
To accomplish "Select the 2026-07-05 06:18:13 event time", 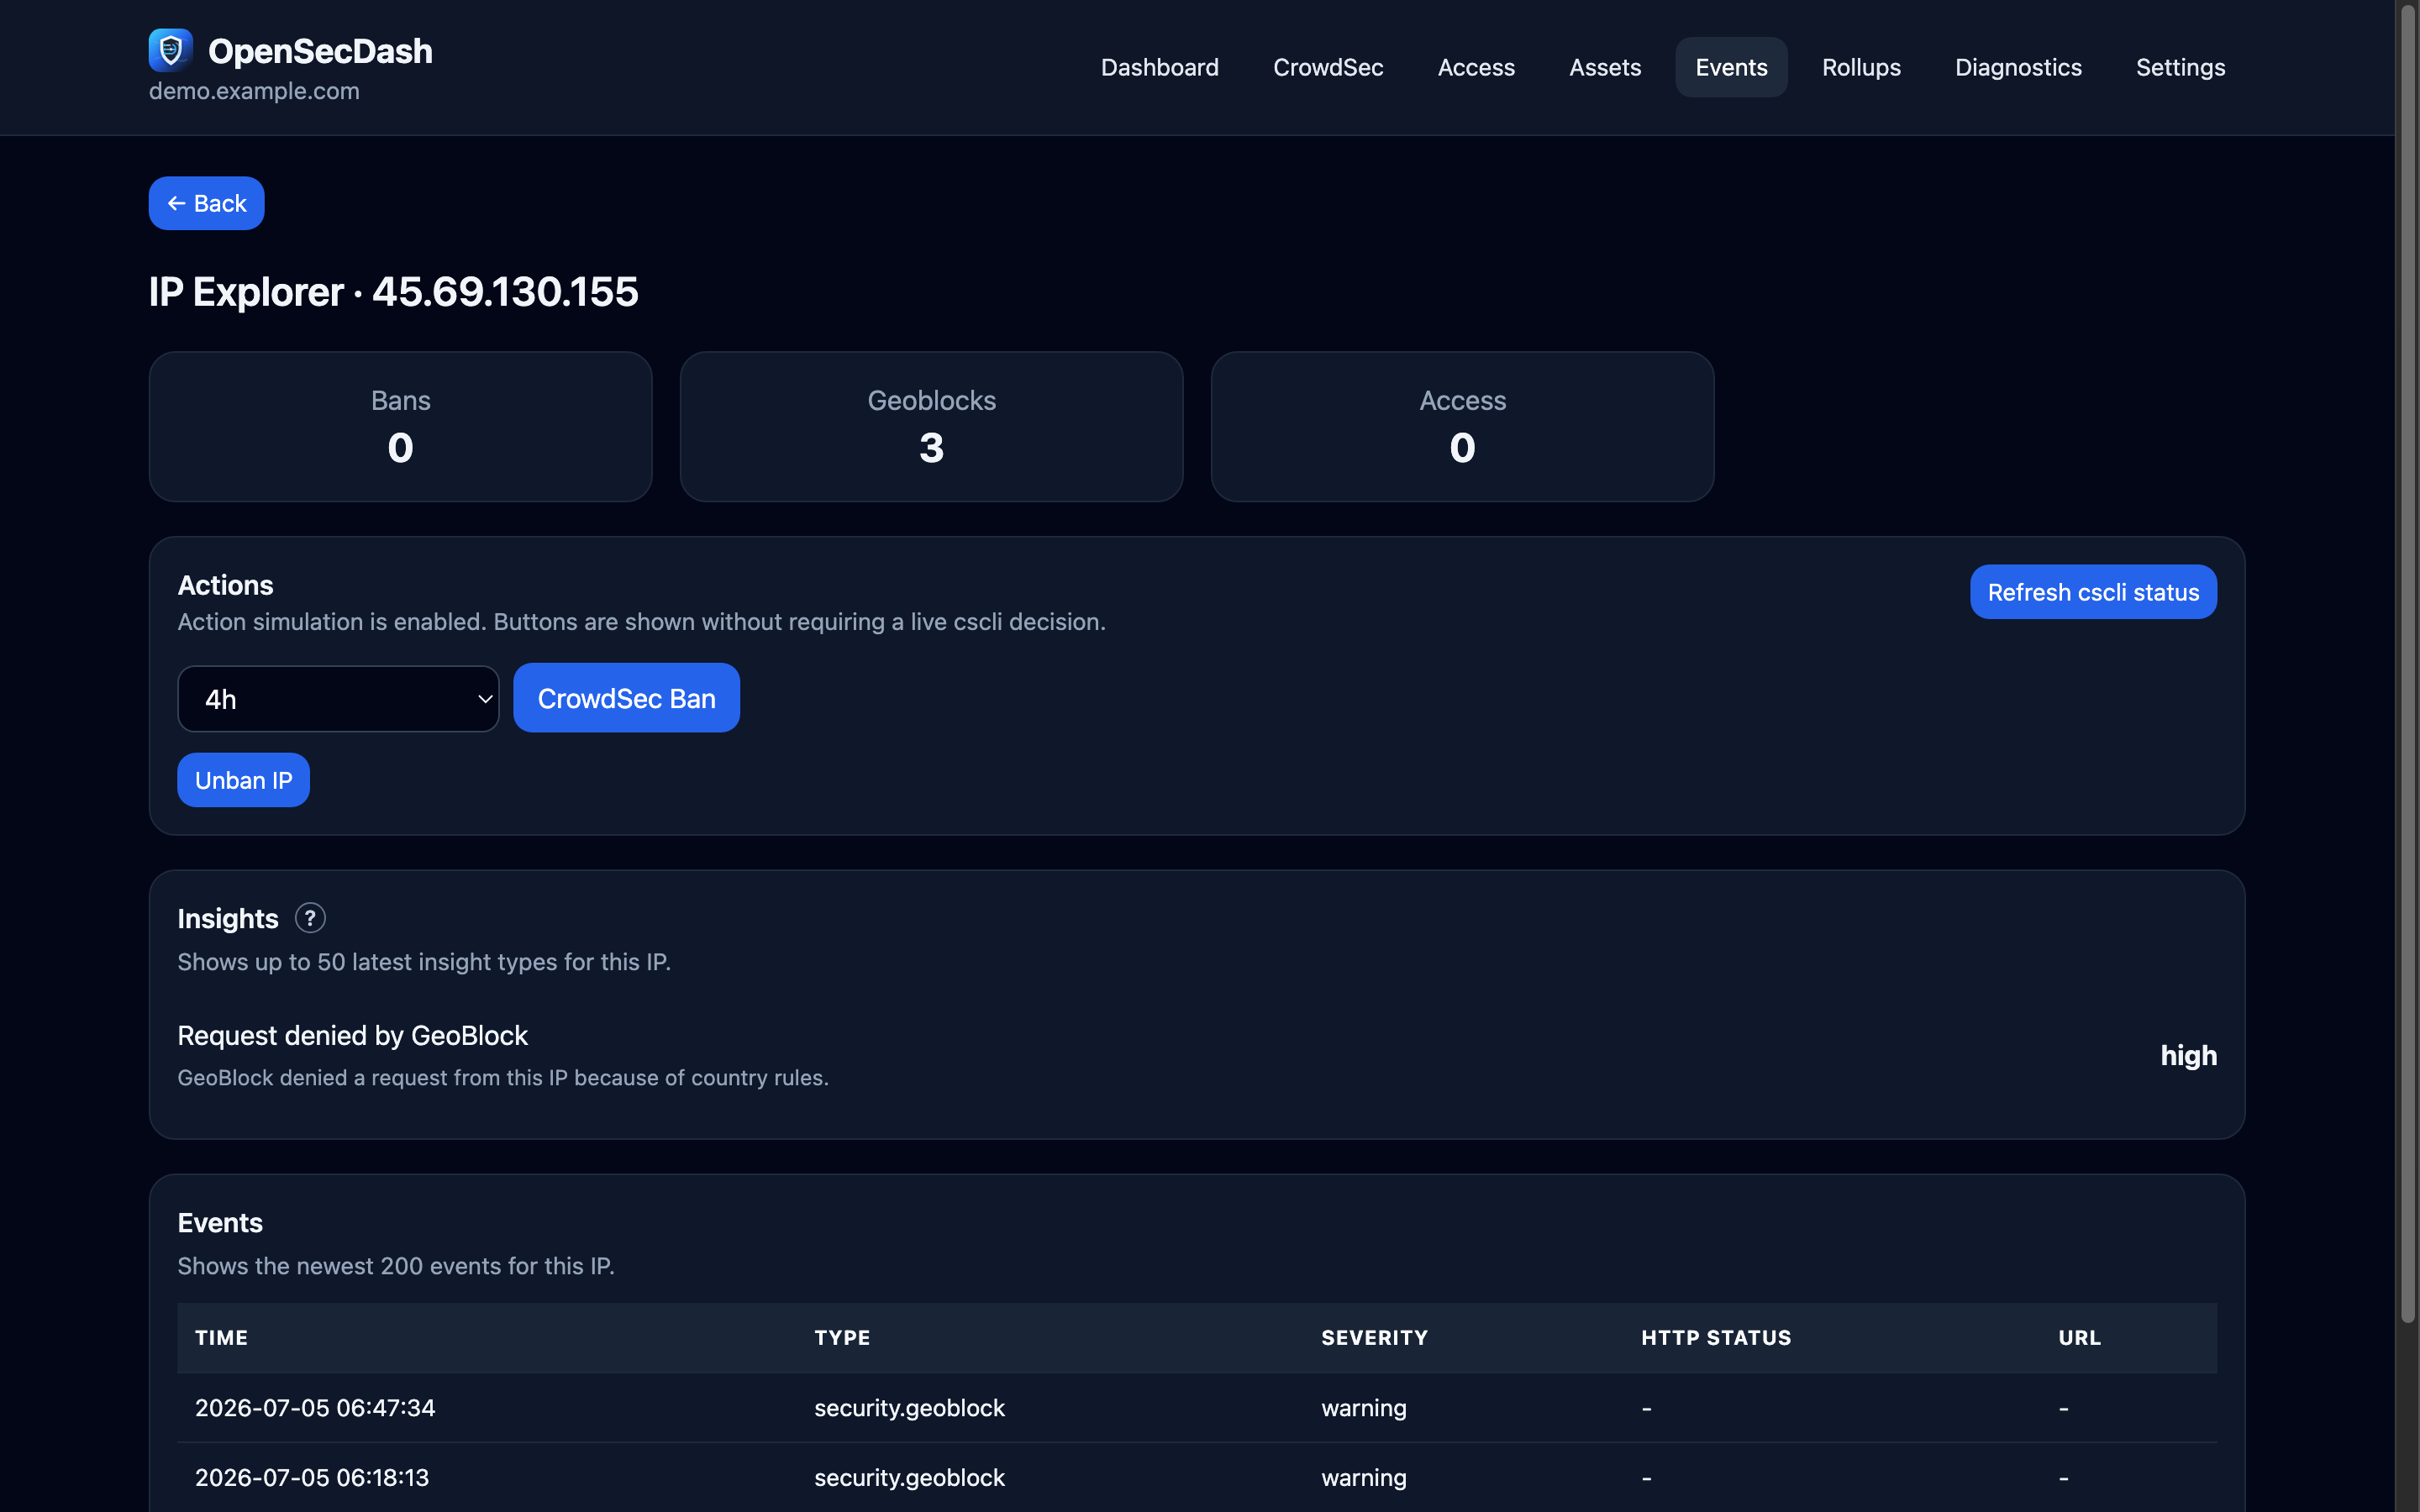I will click(x=312, y=1478).
